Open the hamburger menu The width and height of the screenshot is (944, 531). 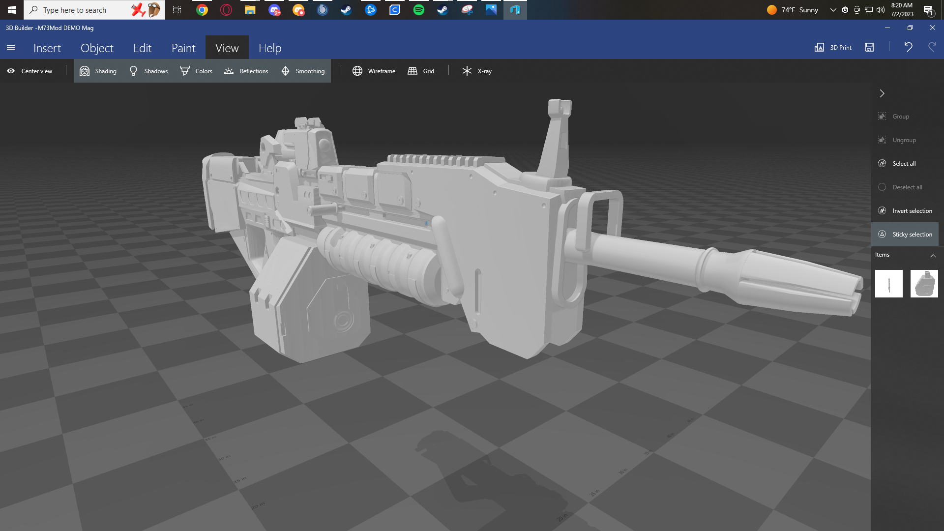point(11,48)
